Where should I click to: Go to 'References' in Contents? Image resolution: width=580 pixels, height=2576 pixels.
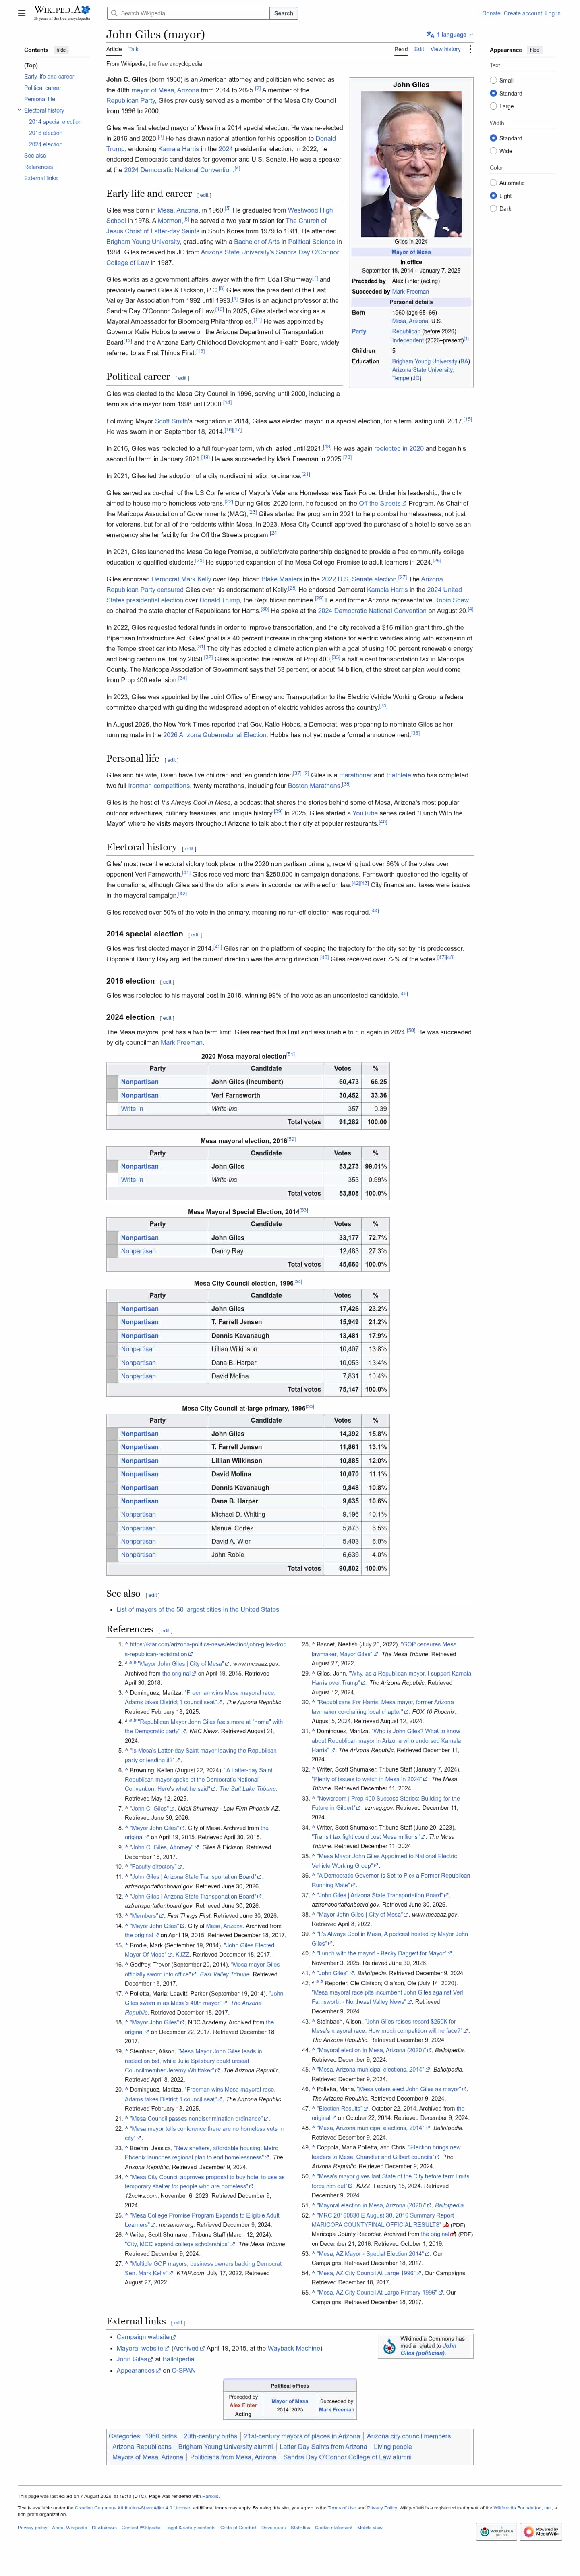click(38, 167)
